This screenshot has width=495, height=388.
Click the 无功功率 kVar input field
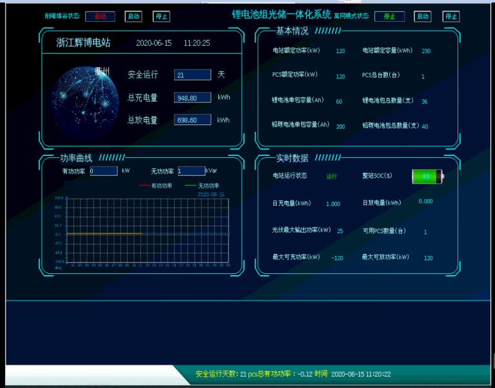coord(191,171)
